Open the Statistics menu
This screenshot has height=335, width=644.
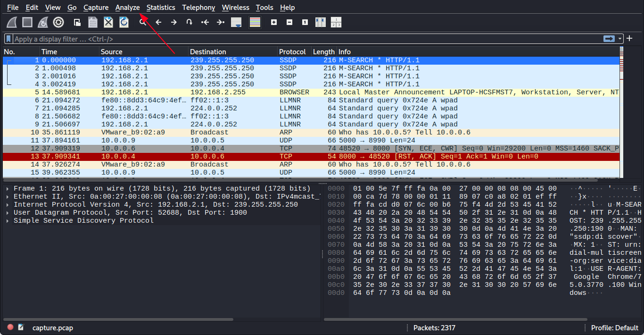(x=160, y=8)
